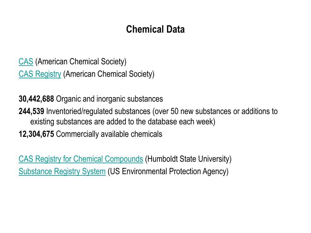Screen dimensions: 311x233
Task: Click the '(Humboldt State University)' text
Action: click(188, 159)
